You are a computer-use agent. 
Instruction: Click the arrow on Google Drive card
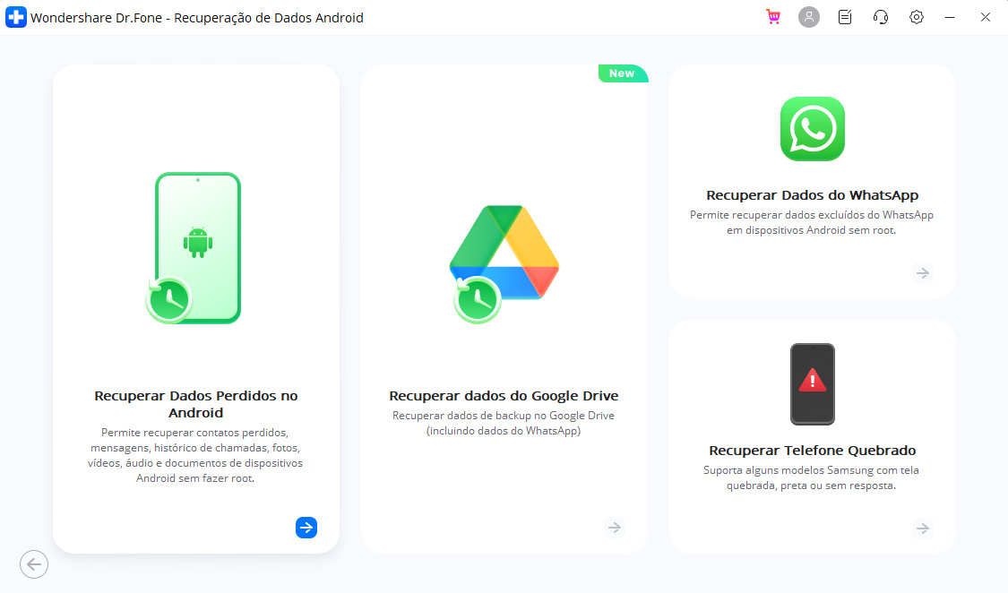pos(614,528)
